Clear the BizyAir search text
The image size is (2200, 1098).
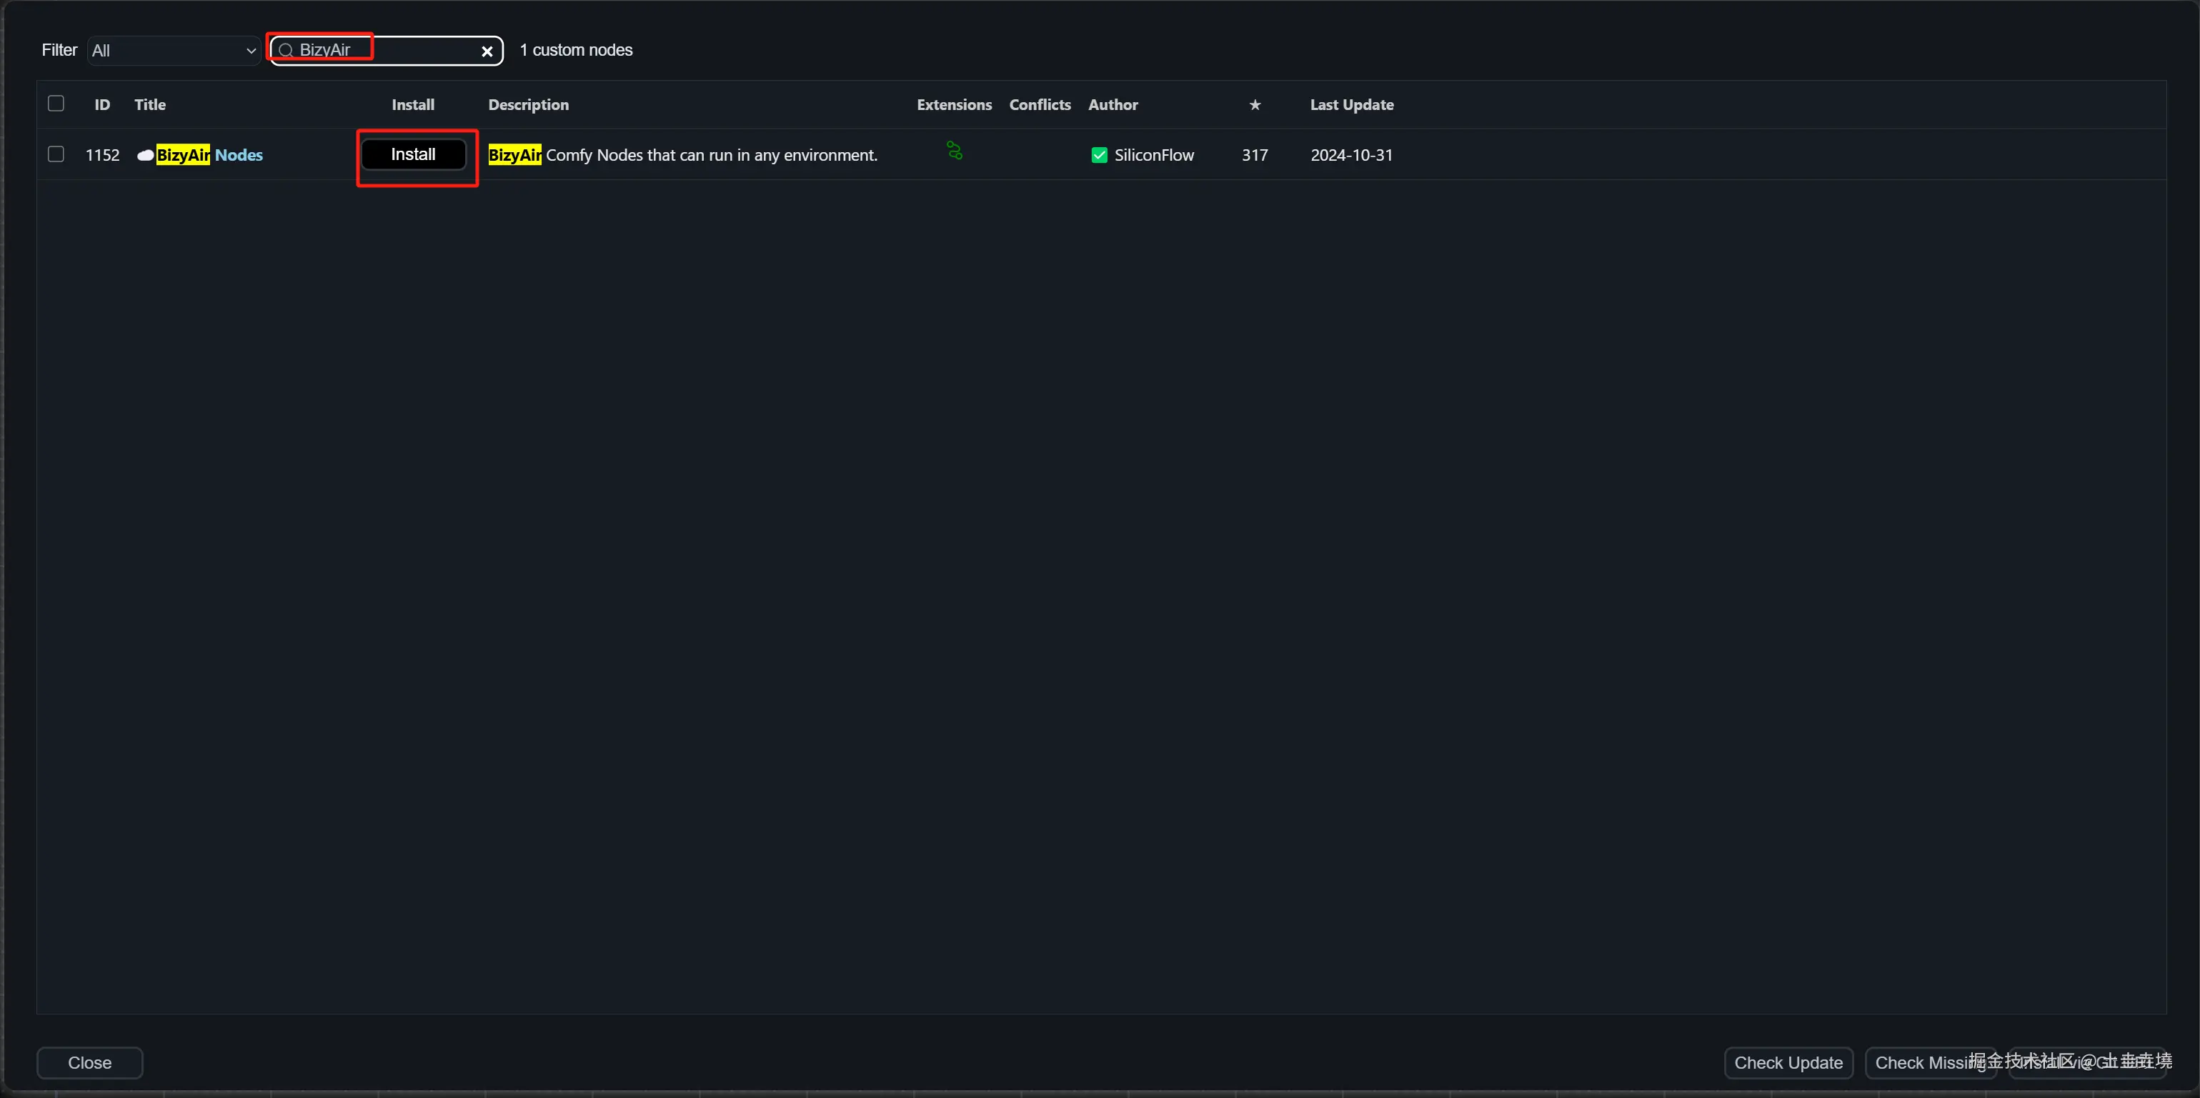[487, 51]
